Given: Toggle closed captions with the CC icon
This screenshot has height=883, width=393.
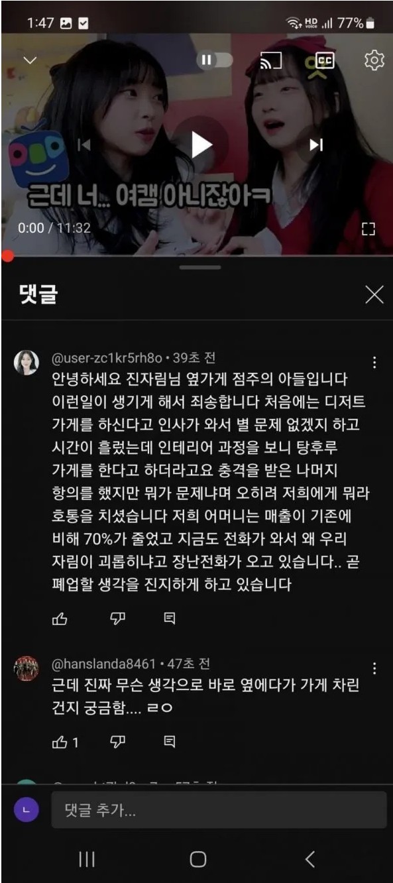Looking at the screenshot, I should [323, 60].
